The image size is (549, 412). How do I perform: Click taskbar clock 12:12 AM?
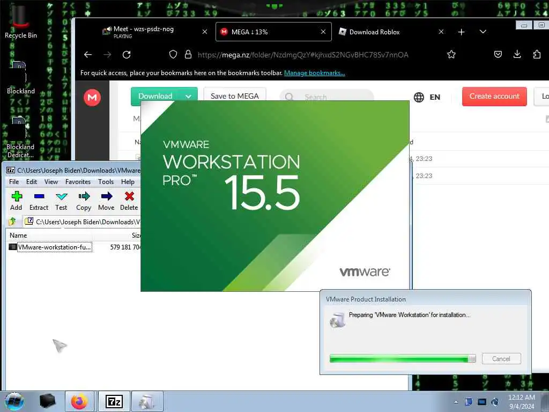coord(522,401)
